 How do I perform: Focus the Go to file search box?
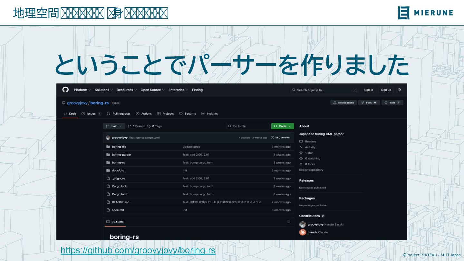[x=247, y=126]
